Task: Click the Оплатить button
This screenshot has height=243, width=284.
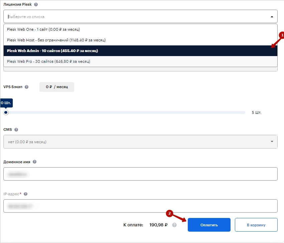Action: 209,225
